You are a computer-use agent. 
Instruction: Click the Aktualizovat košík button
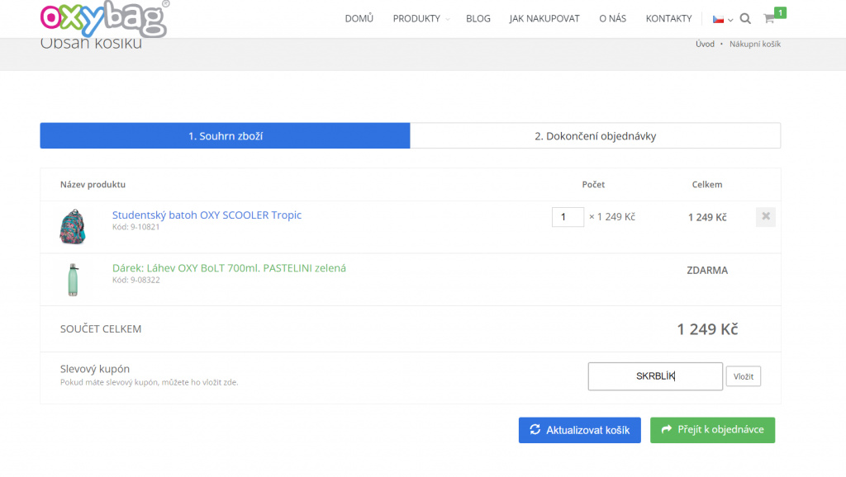pos(580,430)
